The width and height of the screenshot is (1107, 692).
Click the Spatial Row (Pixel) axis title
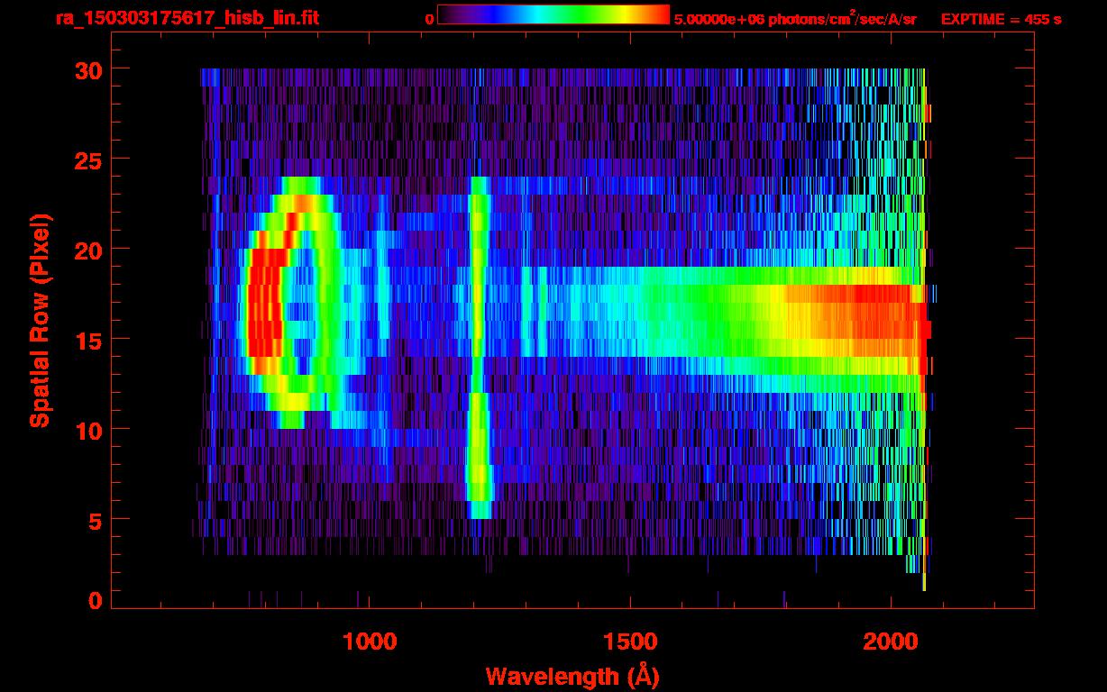point(41,321)
